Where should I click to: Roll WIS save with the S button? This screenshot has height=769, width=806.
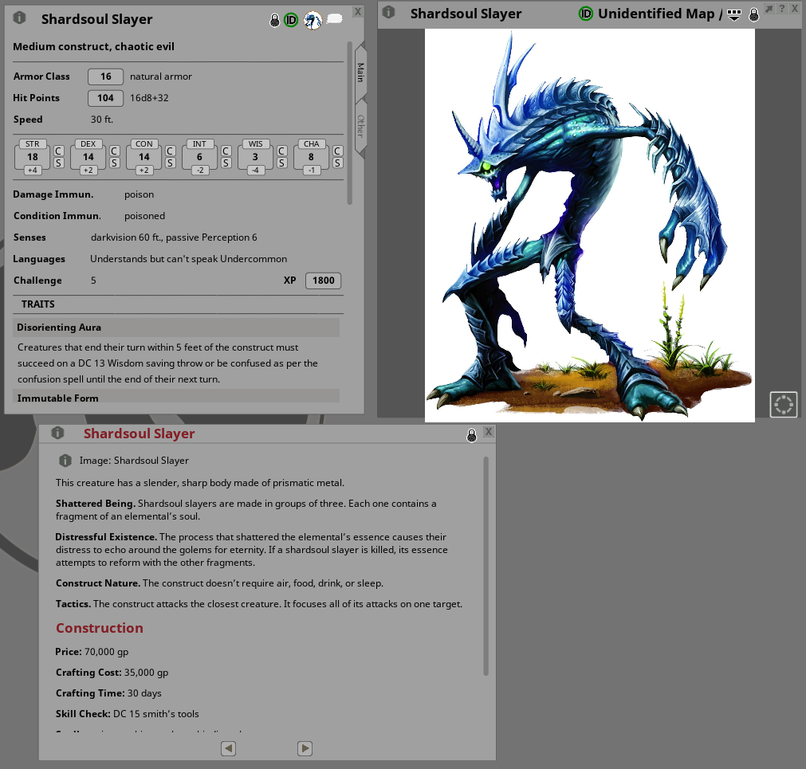[281, 163]
